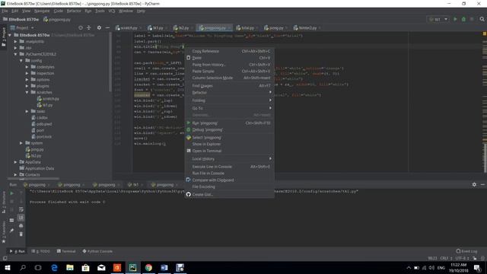Viewport: 487px width, 274px height.
Task: Open PyCharm from the Windows taskbar
Action: pyautogui.click(x=133, y=267)
